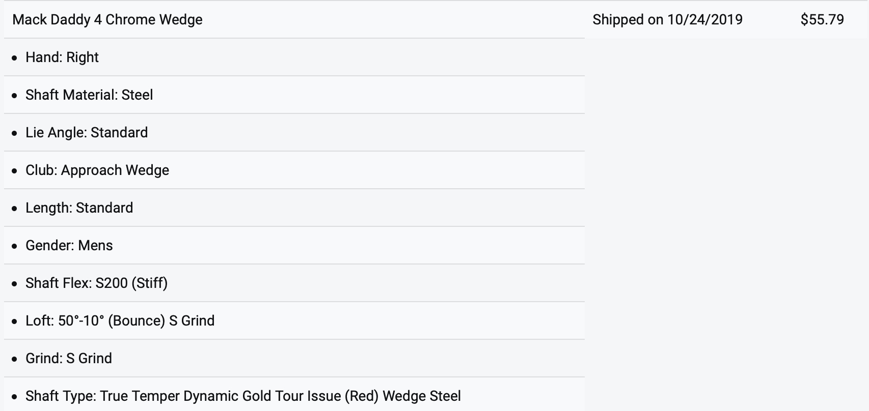Screen dimensions: 869x411
Task: Click the Club: Approach Wedge text
Action: click(x=97, y=170)
